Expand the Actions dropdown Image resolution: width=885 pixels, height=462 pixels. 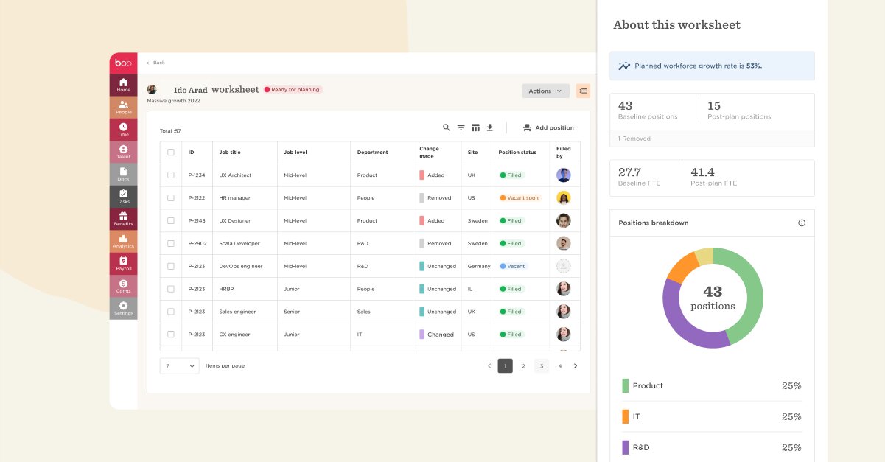tap(545, 91)
